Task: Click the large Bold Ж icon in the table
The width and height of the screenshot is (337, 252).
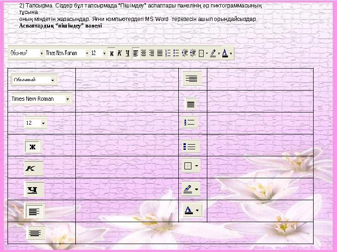Action: click(x=33, y=147)
